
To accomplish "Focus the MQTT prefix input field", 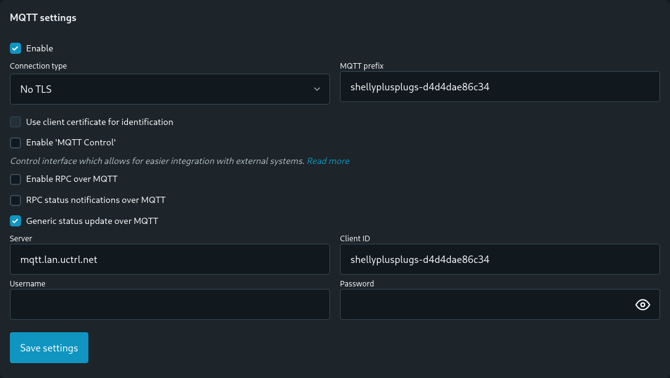I will [499, 87].
